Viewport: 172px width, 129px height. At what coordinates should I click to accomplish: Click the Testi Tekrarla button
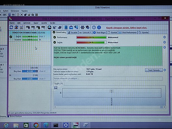[154, 70]
